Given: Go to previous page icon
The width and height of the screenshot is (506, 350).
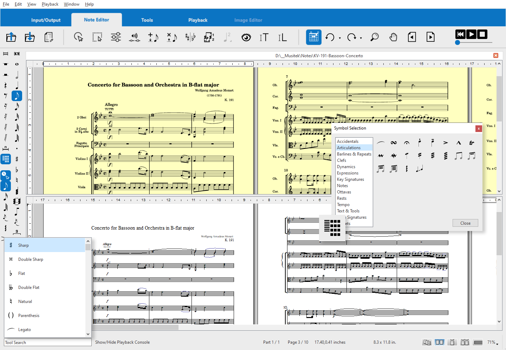Looking at the screenshot, I should [x=412, y=37].
